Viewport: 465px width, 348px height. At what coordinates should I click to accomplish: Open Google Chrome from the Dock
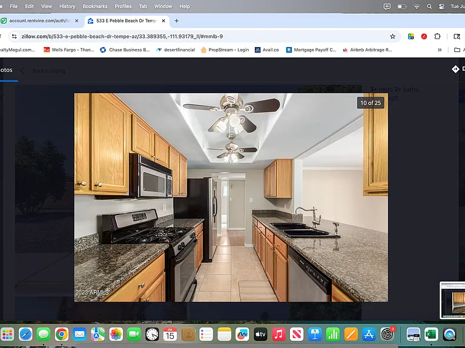point(62,334)
